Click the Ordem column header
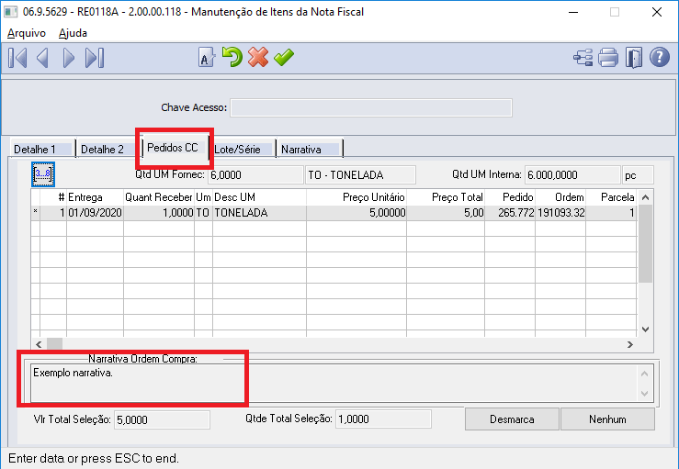The height and width of the screenshot is (469, 679). point(560,197)
